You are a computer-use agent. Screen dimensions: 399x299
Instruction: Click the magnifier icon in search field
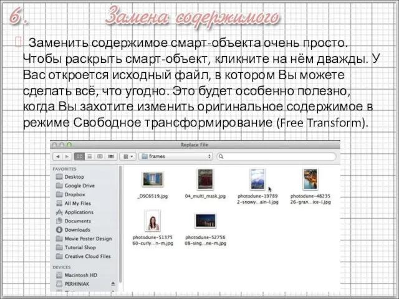pyautogui.click(x=221, y=156)
